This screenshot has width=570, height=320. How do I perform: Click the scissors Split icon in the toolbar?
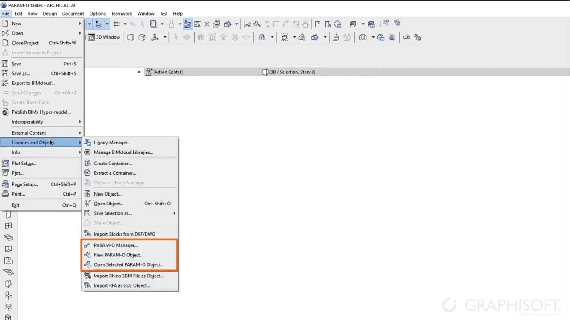[x=247, y=24]
